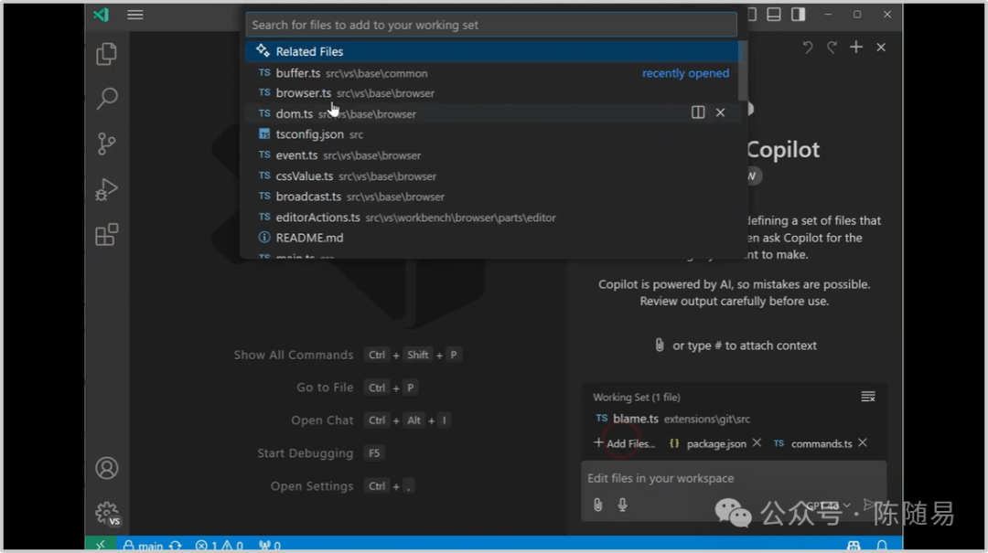Viewport: 988px width, 553px height.
Task: Select browser.ts from the file list
Action: (491, 93)
